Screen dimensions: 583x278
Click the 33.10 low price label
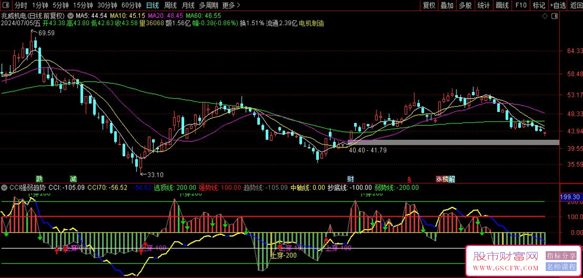pos(156,174)
